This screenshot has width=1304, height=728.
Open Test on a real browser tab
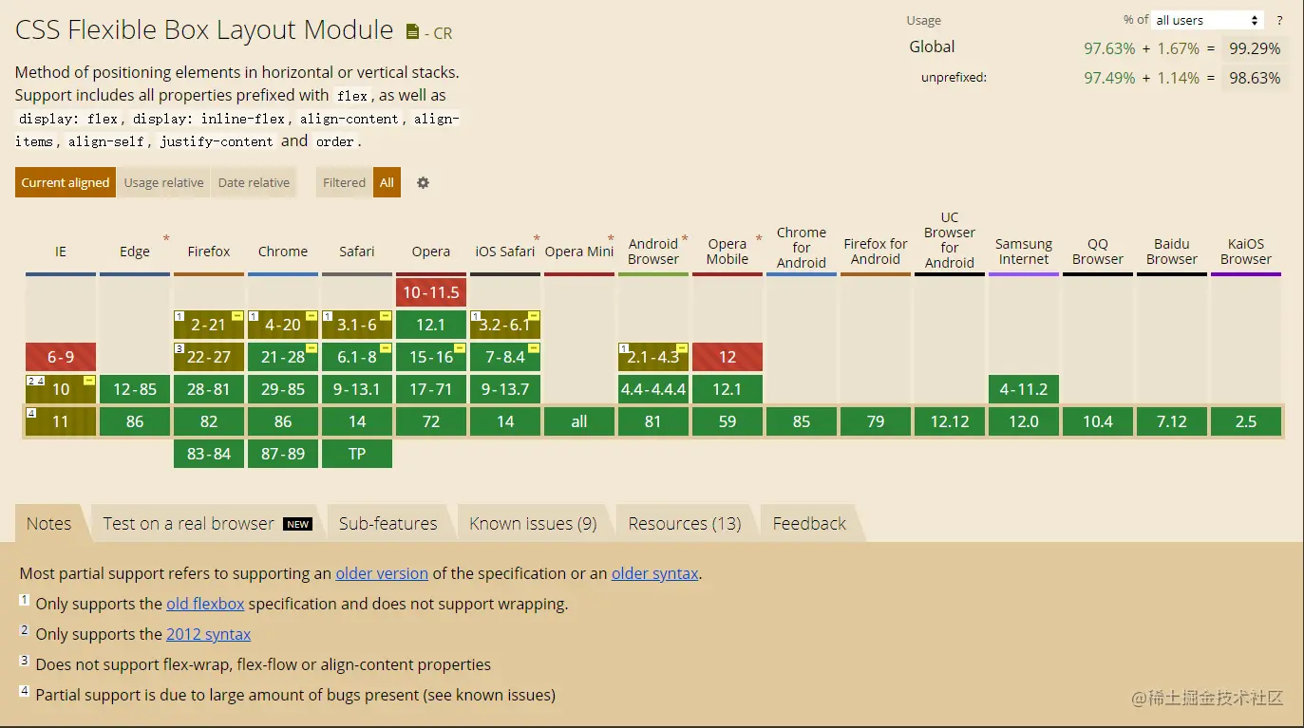[207, 524]
